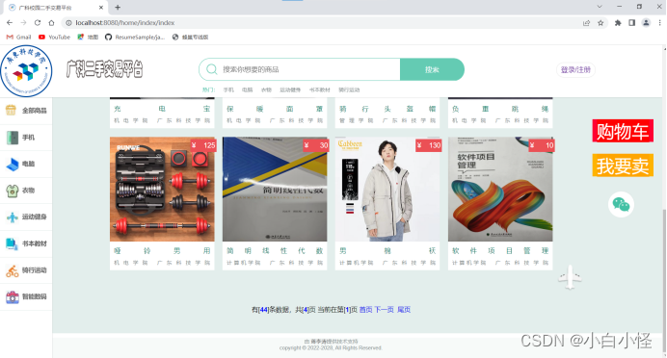Open the YouTube bookmark
The image size is (667, 358).
[x=54, y=37]
